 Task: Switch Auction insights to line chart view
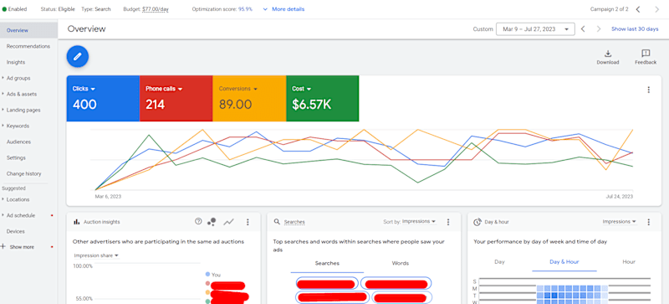[x=229, y=221]
